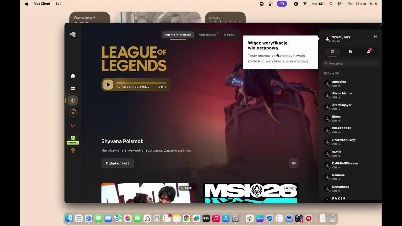Viewport: 402px width, 226px height.
Task: Switch to the Opis patcha tab
Action: (x=208, y=35)
